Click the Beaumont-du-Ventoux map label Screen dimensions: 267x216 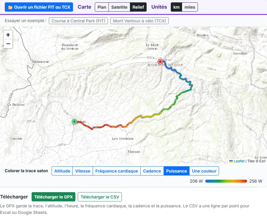(70, 47)
